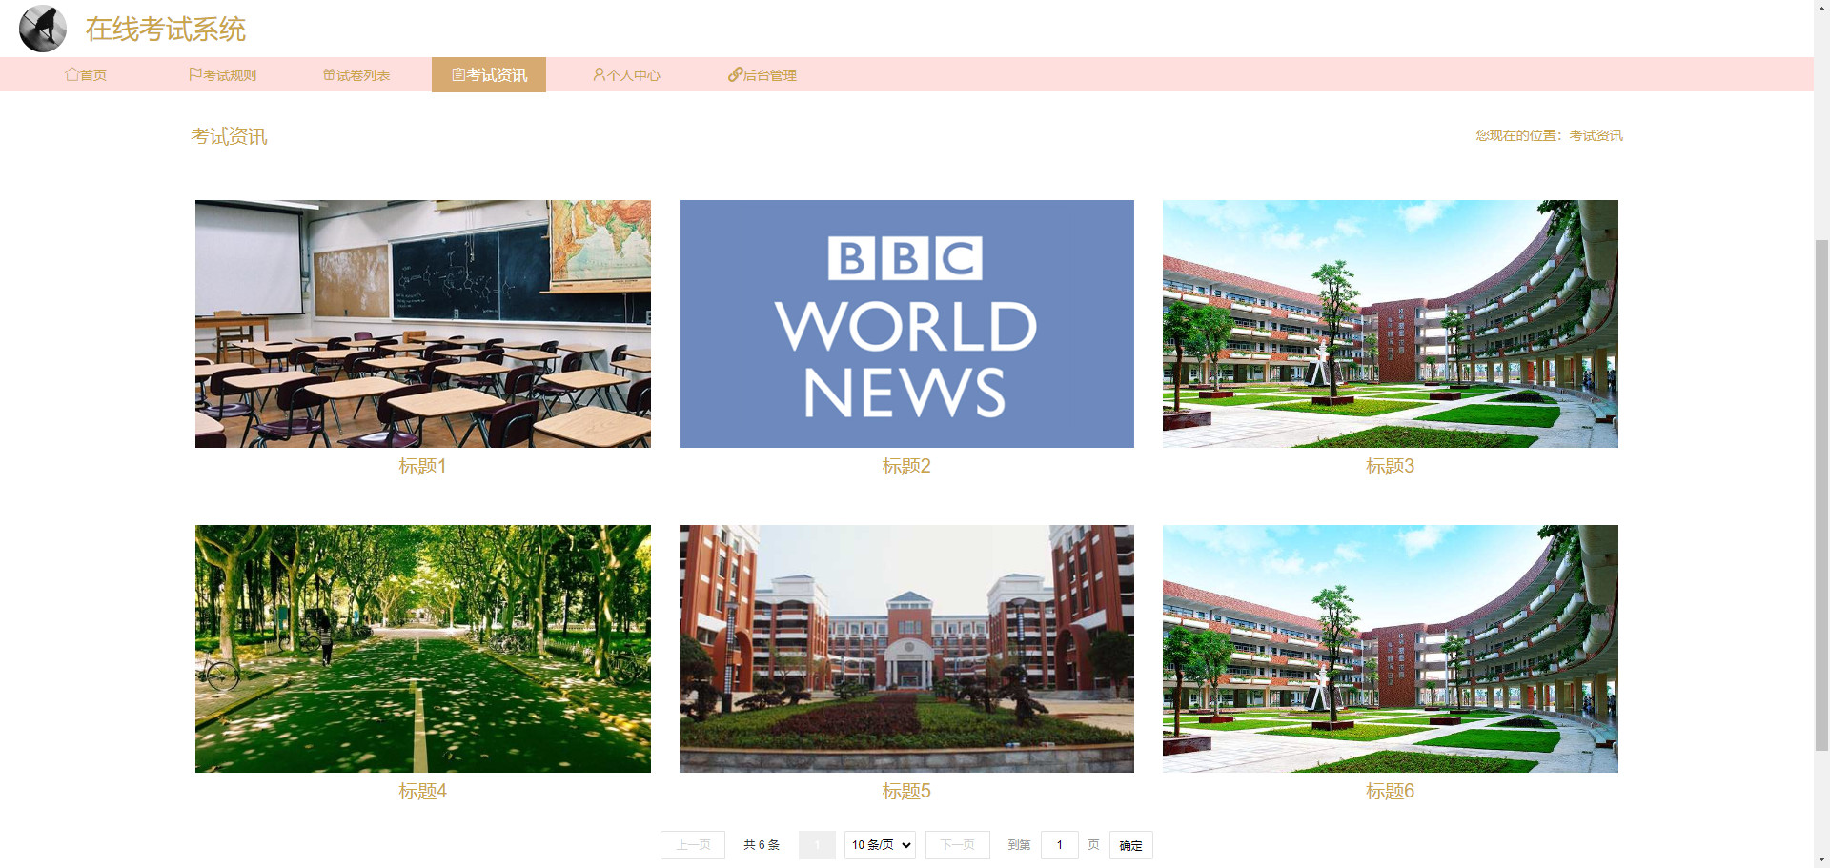Click the 标题3 article title
Image resolution: width=1830 pixels, height=868 pixels.
coord(1391,466)
